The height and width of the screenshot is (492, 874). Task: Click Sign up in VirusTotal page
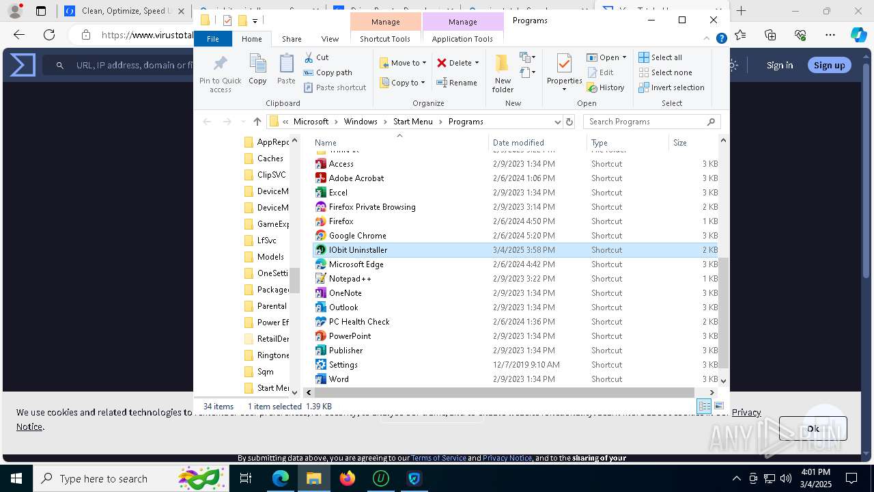[829, 65]
